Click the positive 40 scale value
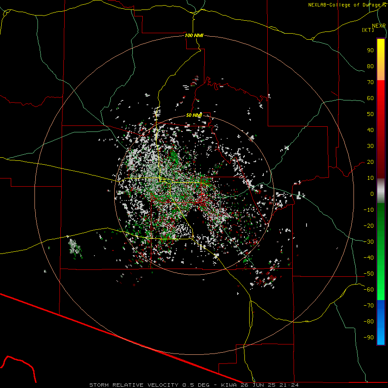 (x=370, y=130)
